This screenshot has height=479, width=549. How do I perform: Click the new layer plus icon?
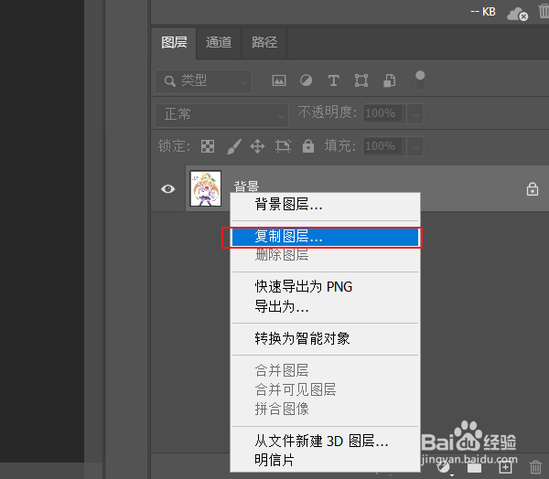pyautogui.click(x=505, y=467)
